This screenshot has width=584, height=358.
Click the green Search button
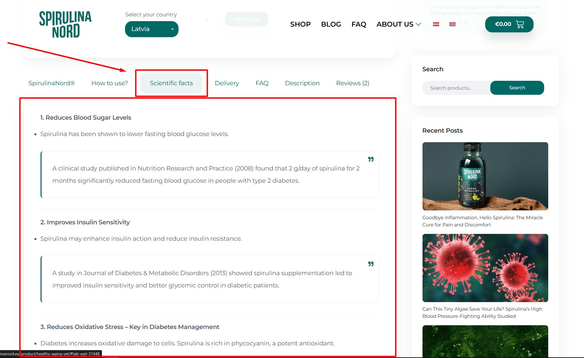(x=517, y=88)
